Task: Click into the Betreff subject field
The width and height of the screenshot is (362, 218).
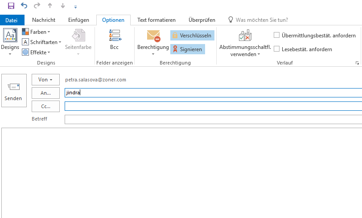Action: pyautogui.click(x=213, y=119)
